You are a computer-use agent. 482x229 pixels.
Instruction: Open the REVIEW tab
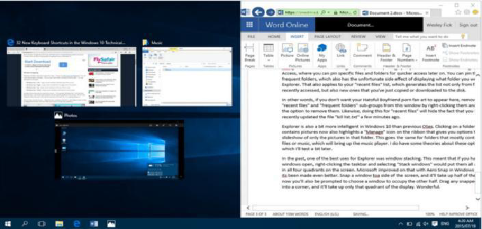[358, 36]
